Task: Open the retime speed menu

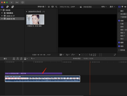Action: tap(73, 55)
